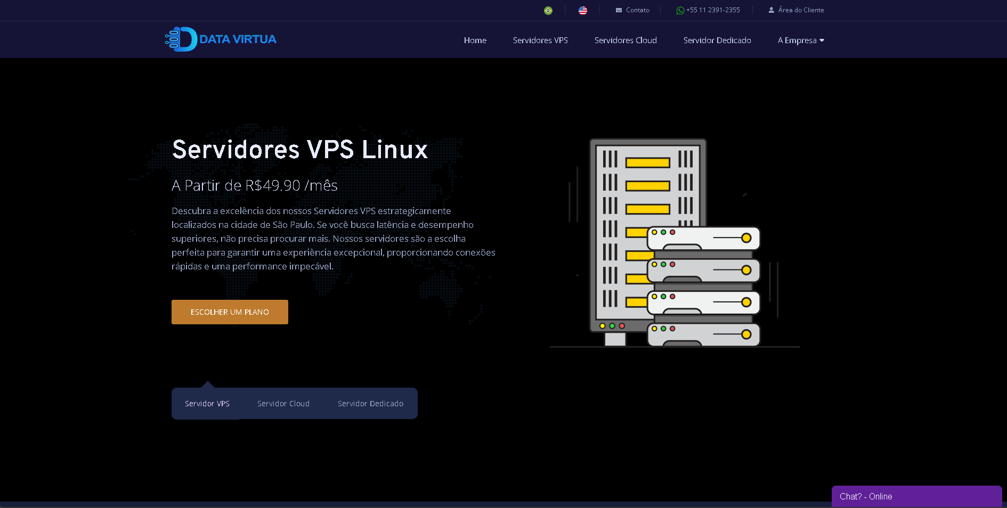The width and height of the screenshot is (1007, 508).
Task: Navigate to Servidor Dedicado in top menu
Action: coord(717,40)
